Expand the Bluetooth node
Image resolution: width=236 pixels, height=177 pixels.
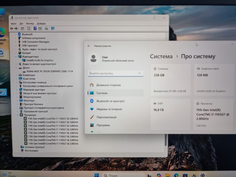(x=15, y=34)
